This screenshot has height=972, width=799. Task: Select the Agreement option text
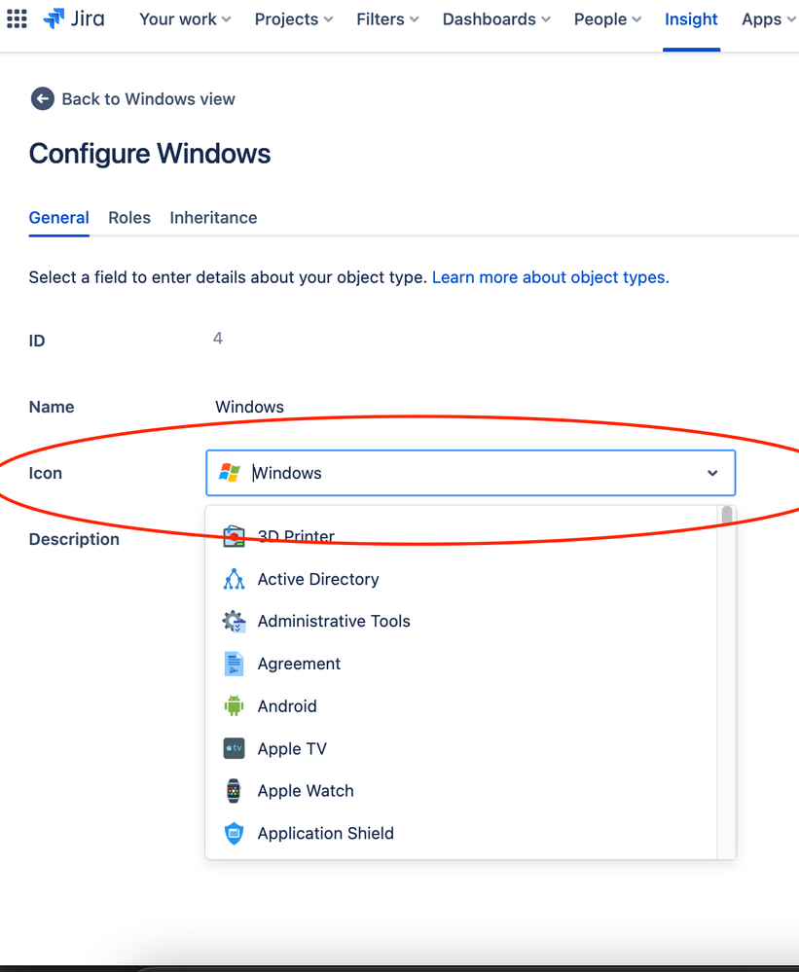(299, 664)
